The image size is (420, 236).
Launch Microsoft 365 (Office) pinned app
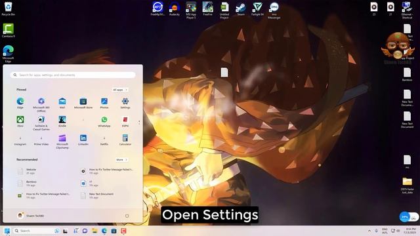tap(41, 104)
